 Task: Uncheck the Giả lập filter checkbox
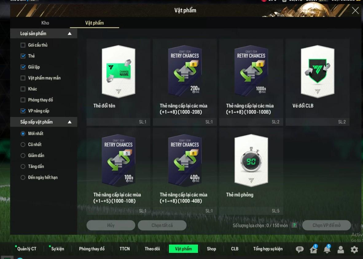(23, 67)
